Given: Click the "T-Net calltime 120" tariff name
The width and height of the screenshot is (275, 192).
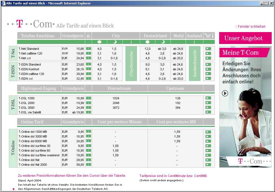Looking at the screenshot, I should pos(30,53).
